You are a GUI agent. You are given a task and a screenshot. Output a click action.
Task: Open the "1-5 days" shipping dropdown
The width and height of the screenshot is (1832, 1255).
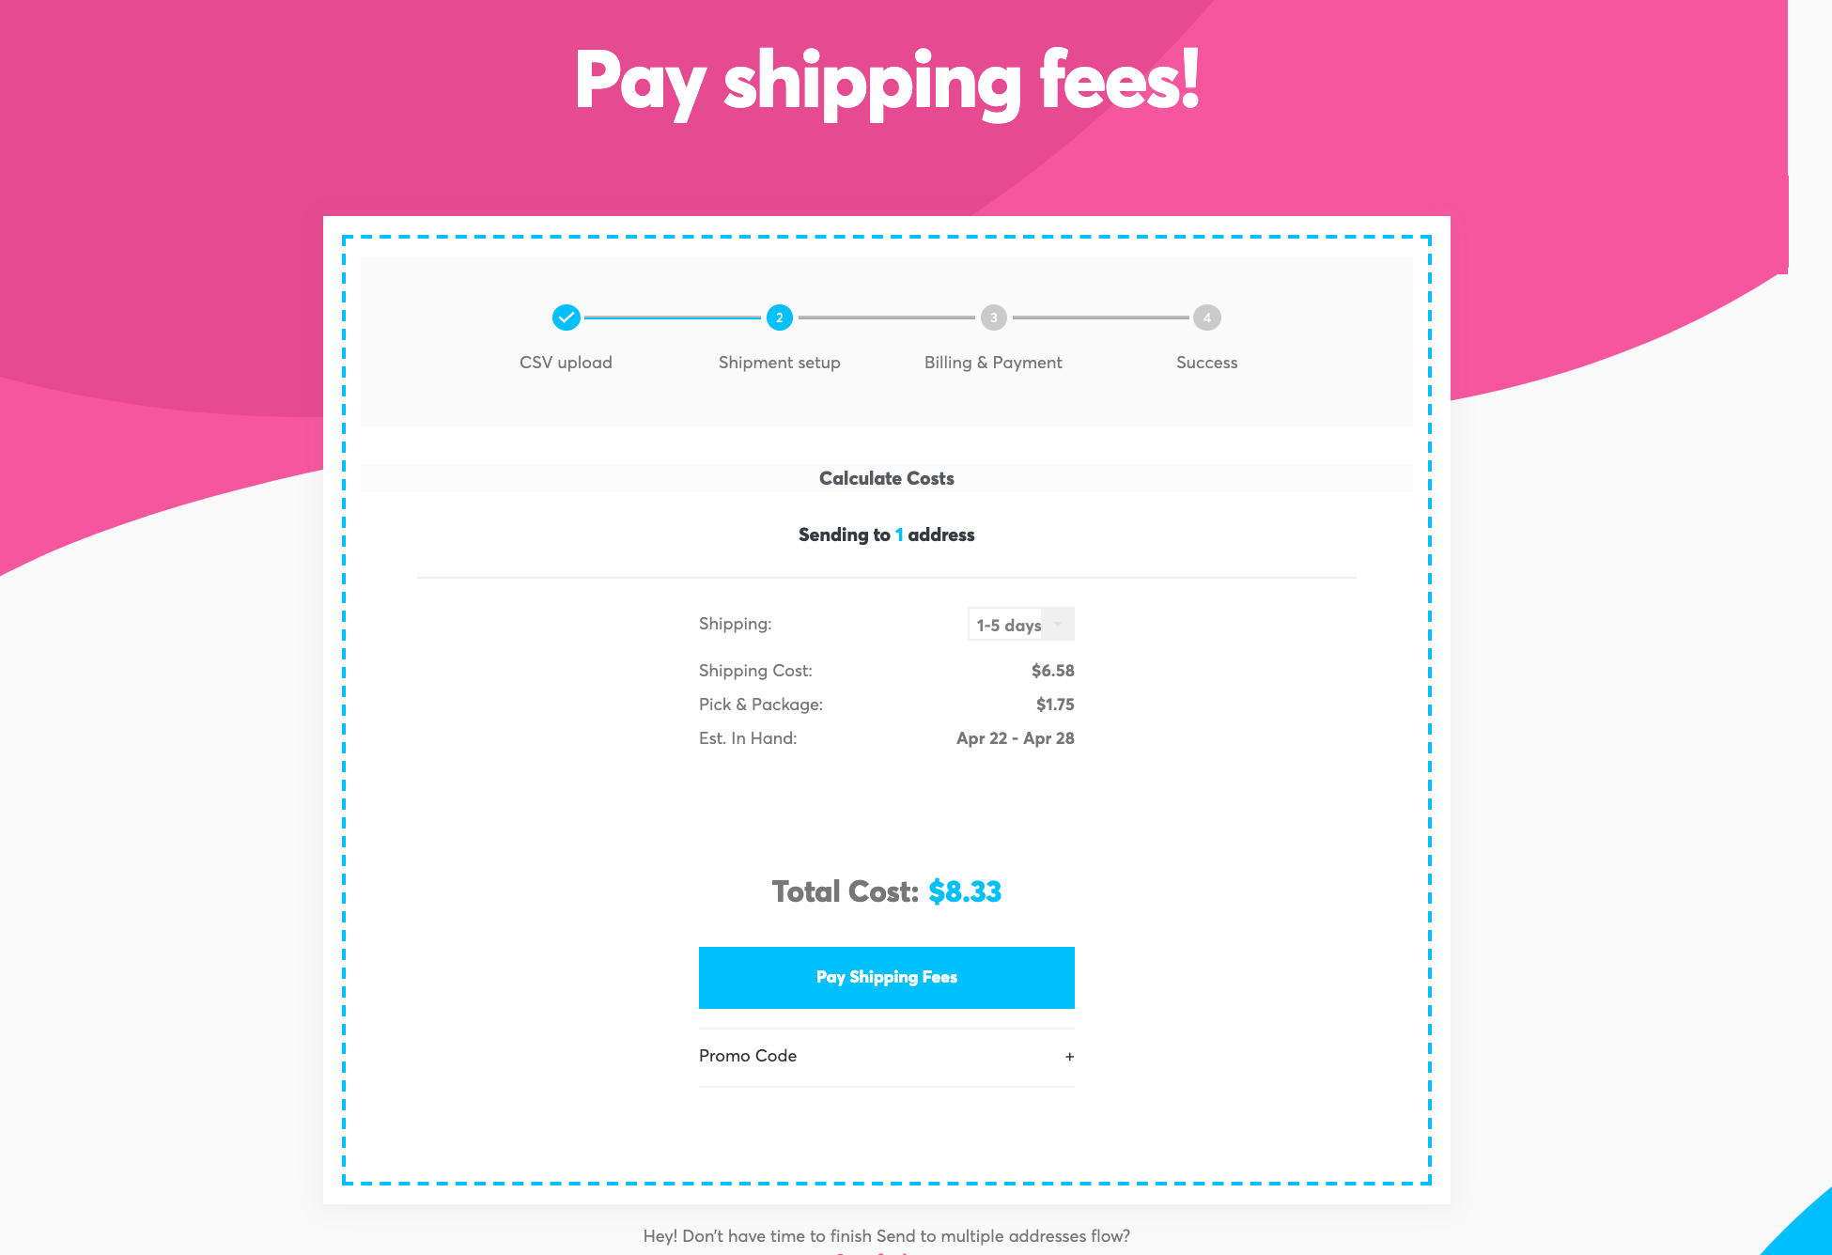tap(1009, 625)
